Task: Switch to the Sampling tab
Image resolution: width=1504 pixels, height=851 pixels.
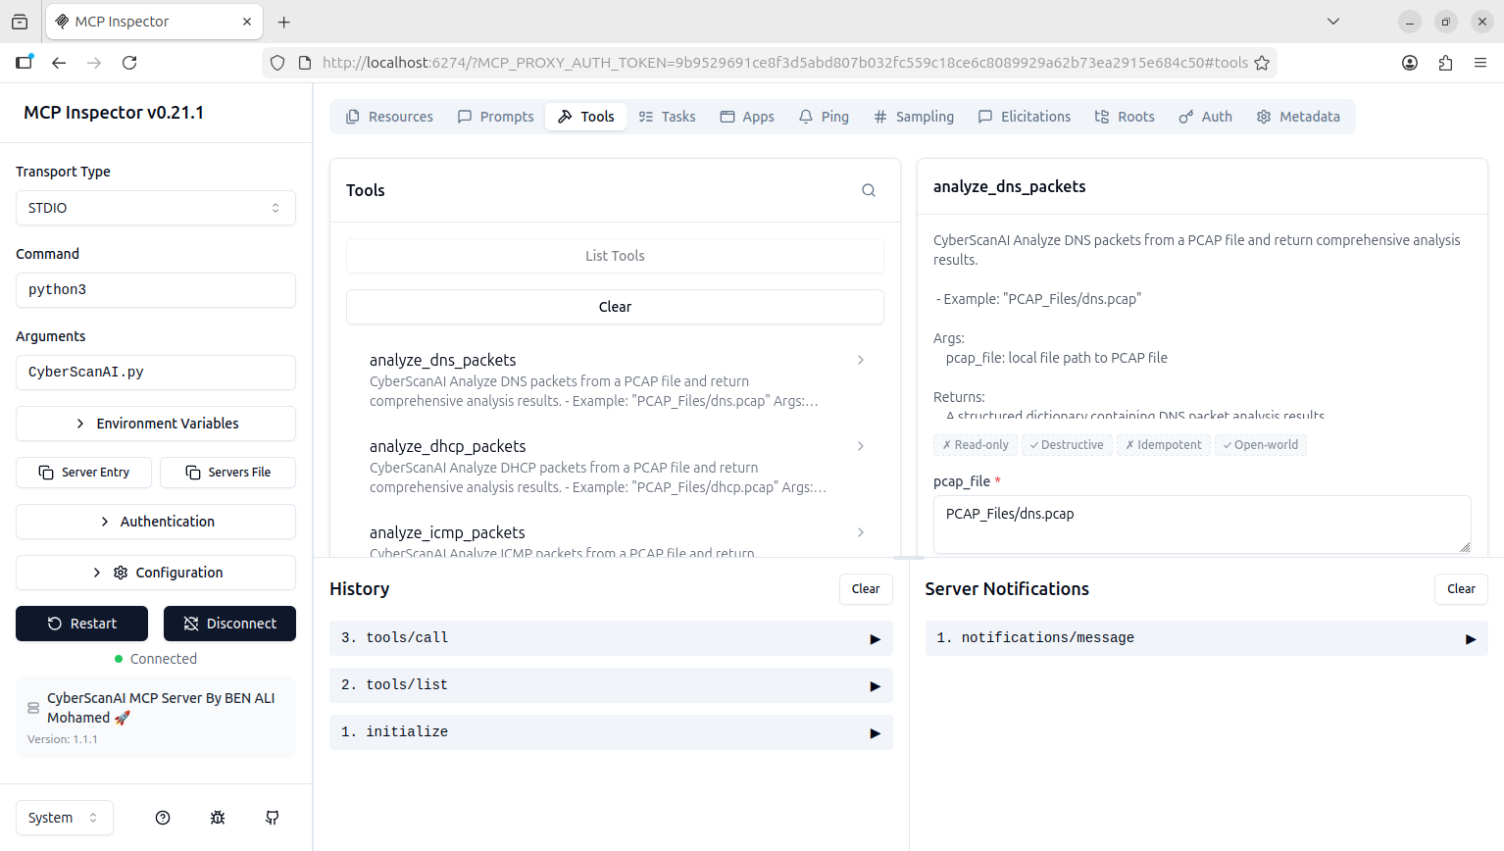Action: (x=914, y=117)
